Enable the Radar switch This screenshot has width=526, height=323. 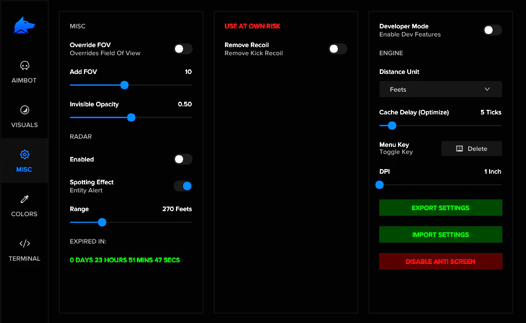pos(183,159)
